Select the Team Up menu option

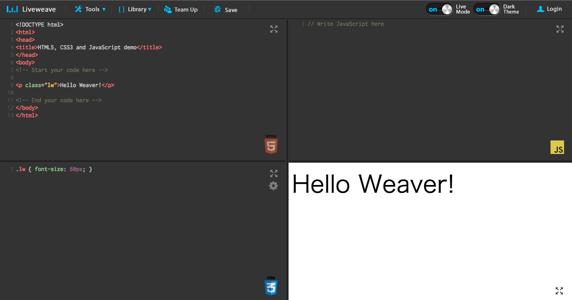[181, 9]
